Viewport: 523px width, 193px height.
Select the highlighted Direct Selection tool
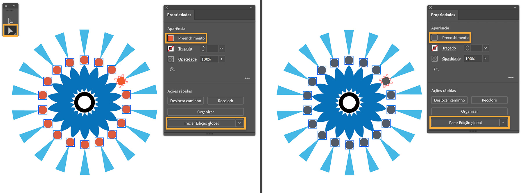pyautogui.click(x=11, y=31)
